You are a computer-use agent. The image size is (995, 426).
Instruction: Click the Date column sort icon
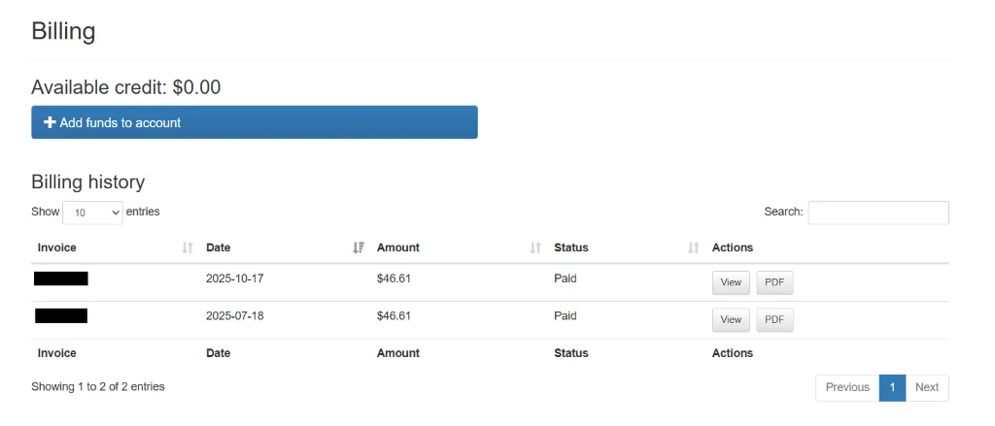(359, 247)
